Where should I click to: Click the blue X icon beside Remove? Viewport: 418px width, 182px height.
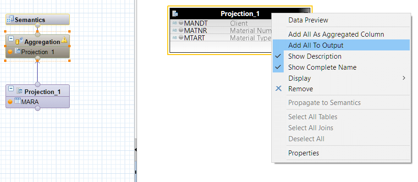pyautogui.click(x=278, y=88)
